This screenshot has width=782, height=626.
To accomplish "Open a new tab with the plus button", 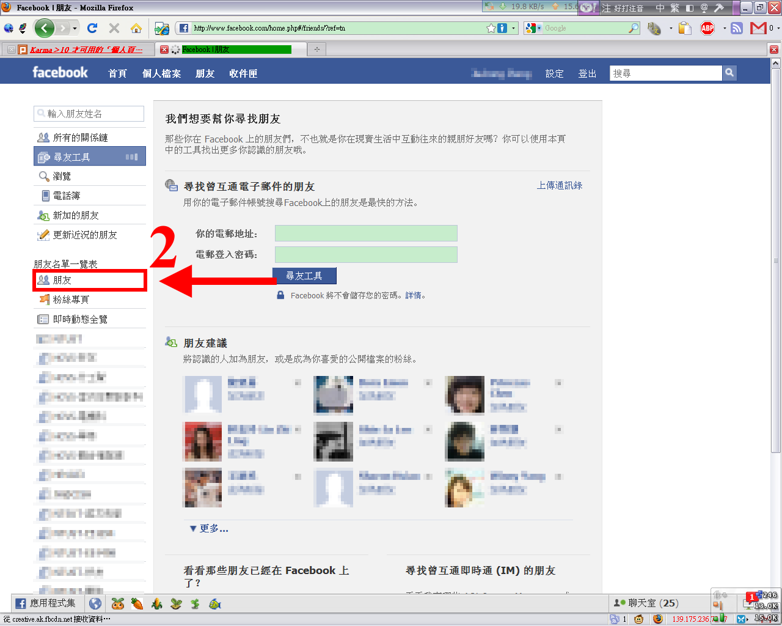I will tap(317, 50).
